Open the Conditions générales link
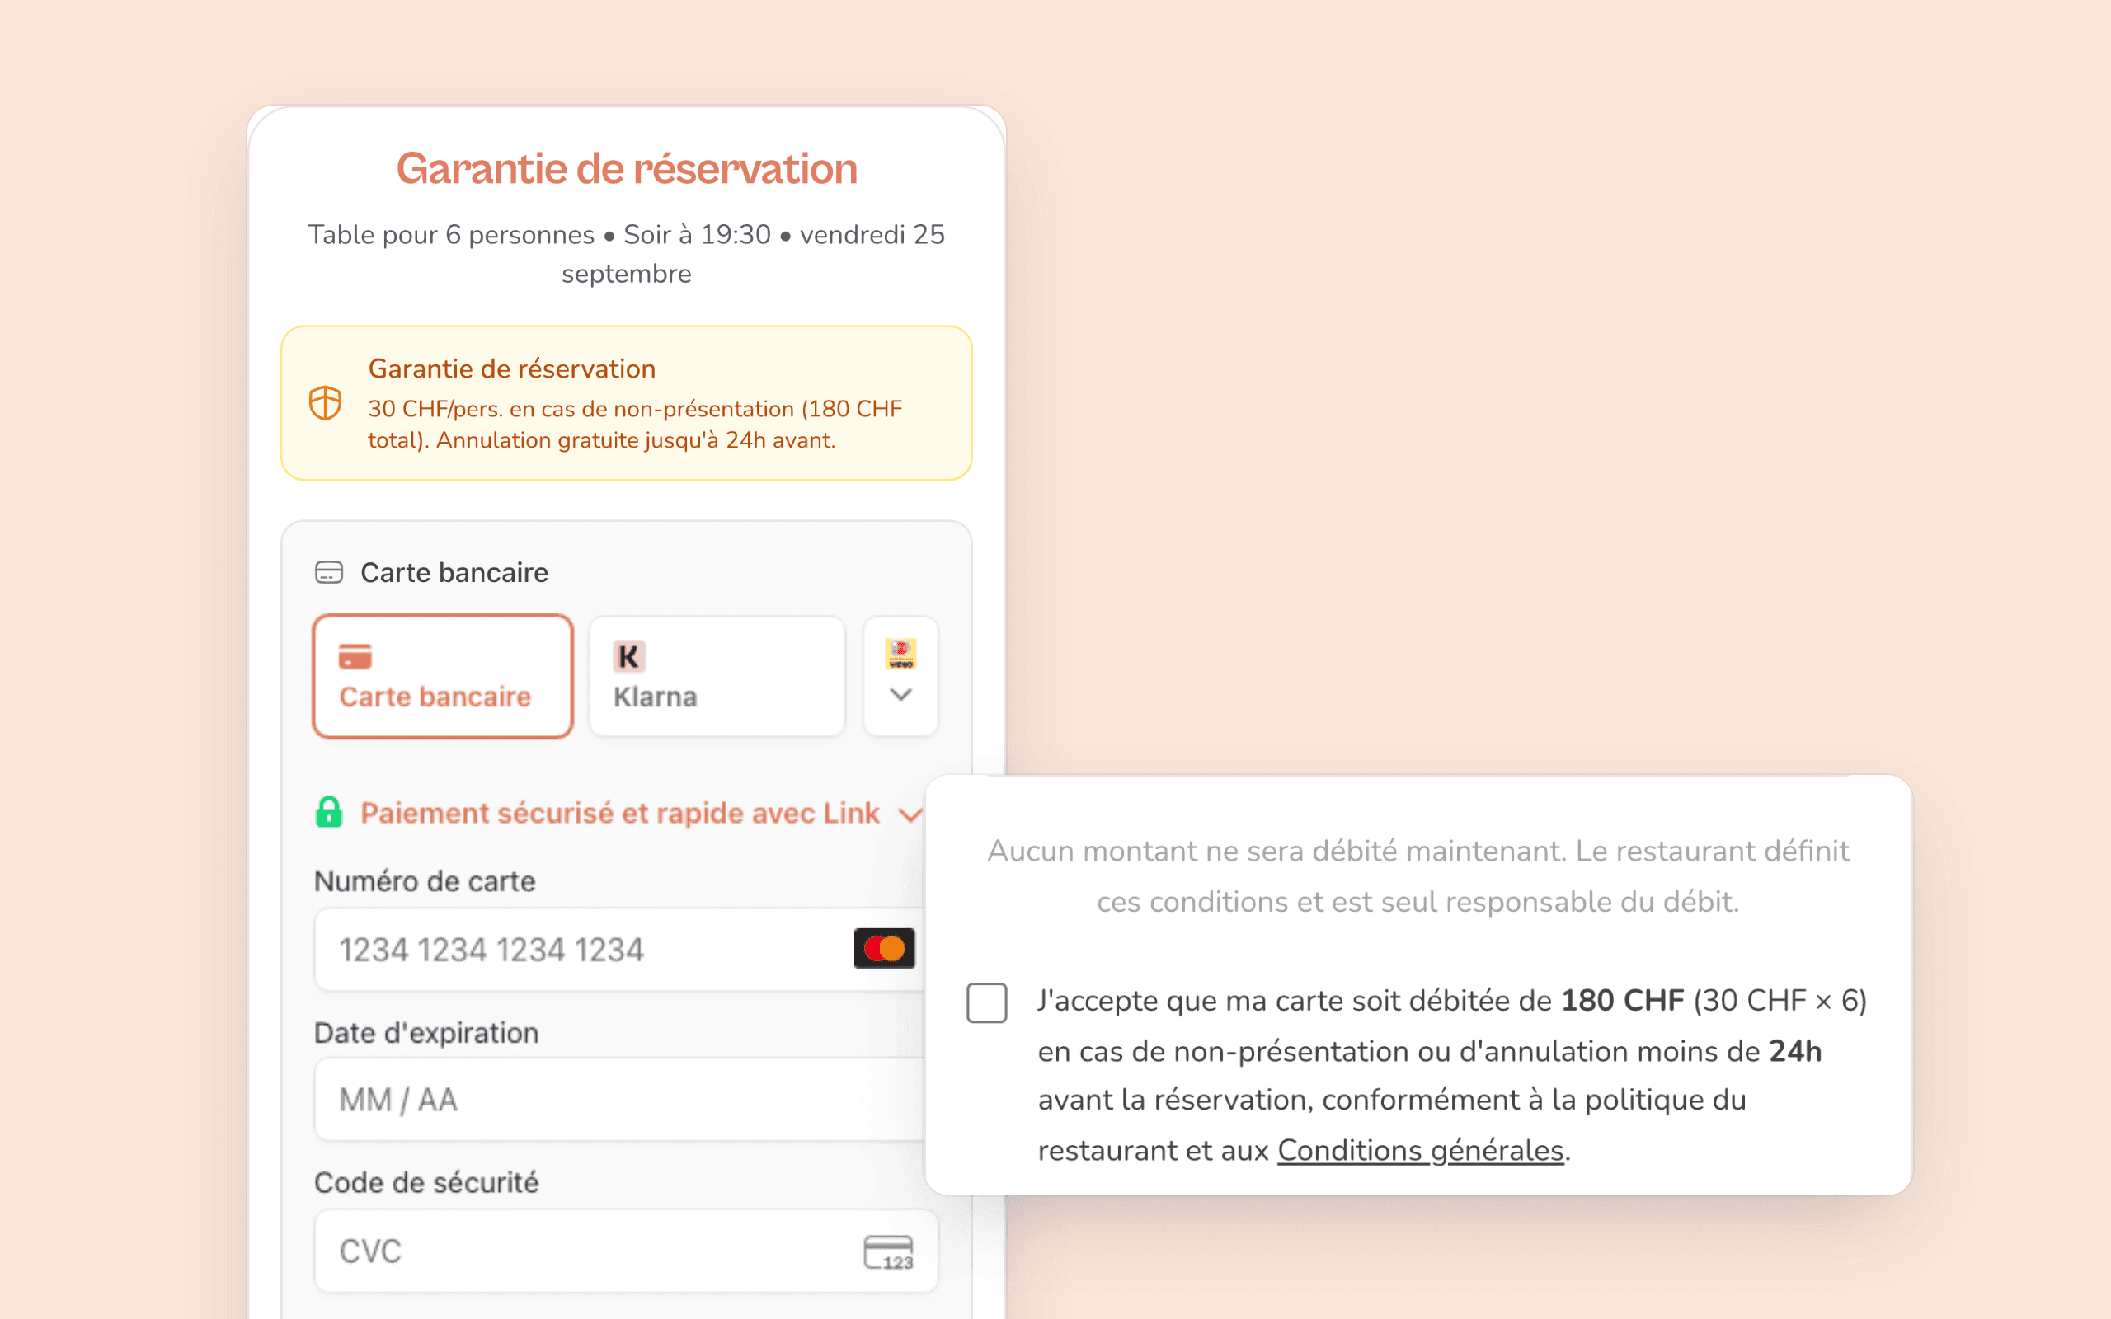2111x1319 pixels. [x=1420, y=1151]
